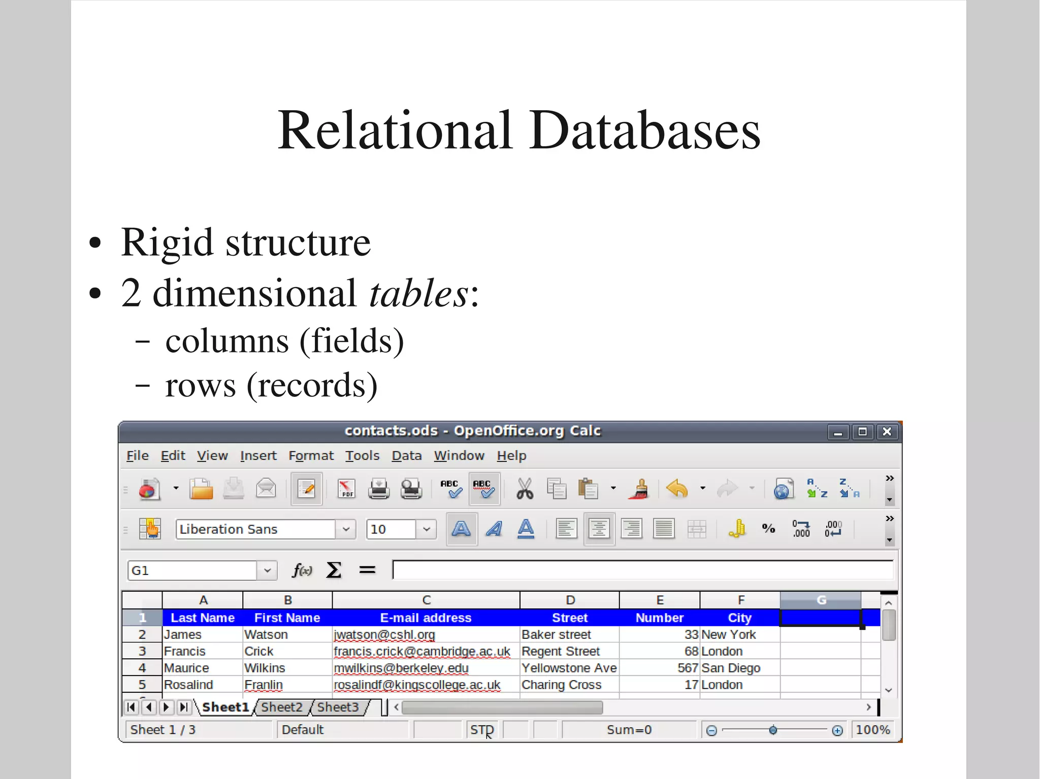
Task: Click the Copy icon
Action: point(557,489)
